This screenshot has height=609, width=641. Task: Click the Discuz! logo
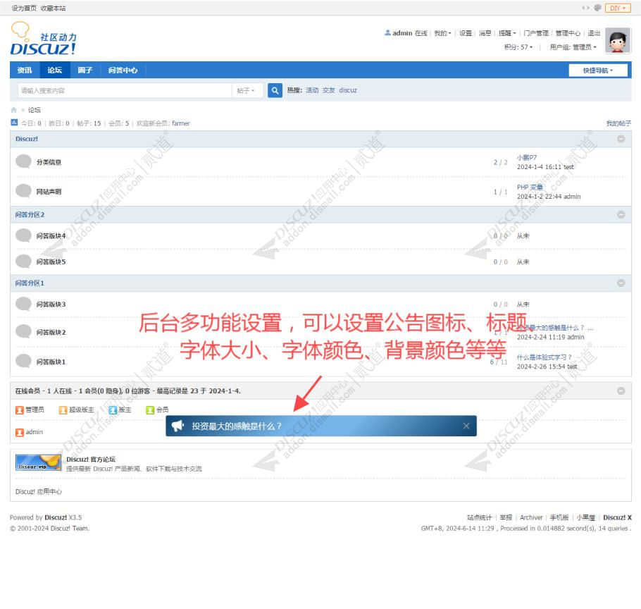[x=43, y=39]
